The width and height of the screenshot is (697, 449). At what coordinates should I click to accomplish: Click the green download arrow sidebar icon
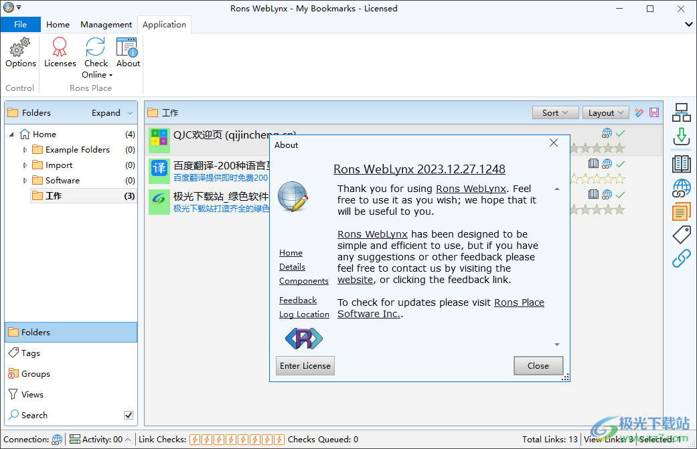point(682,137)
